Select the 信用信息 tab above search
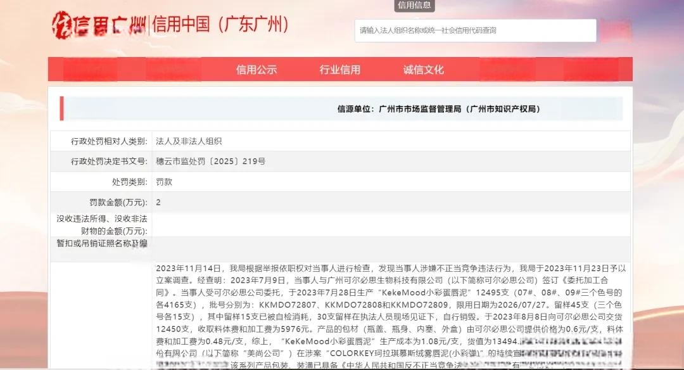This screenshot has height=370, width=684. 414,5
